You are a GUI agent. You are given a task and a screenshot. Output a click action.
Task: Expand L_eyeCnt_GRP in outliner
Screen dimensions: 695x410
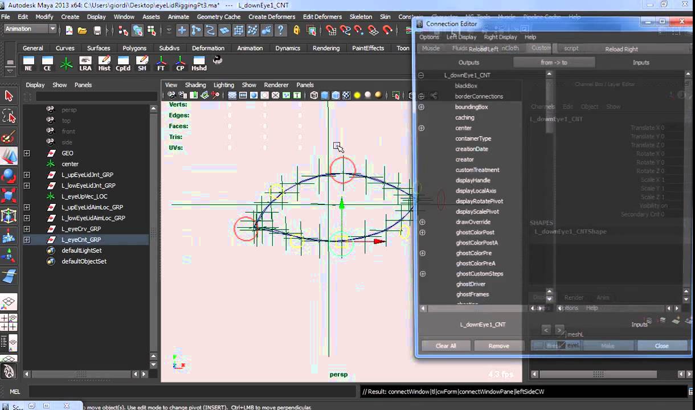click(27, 240)
